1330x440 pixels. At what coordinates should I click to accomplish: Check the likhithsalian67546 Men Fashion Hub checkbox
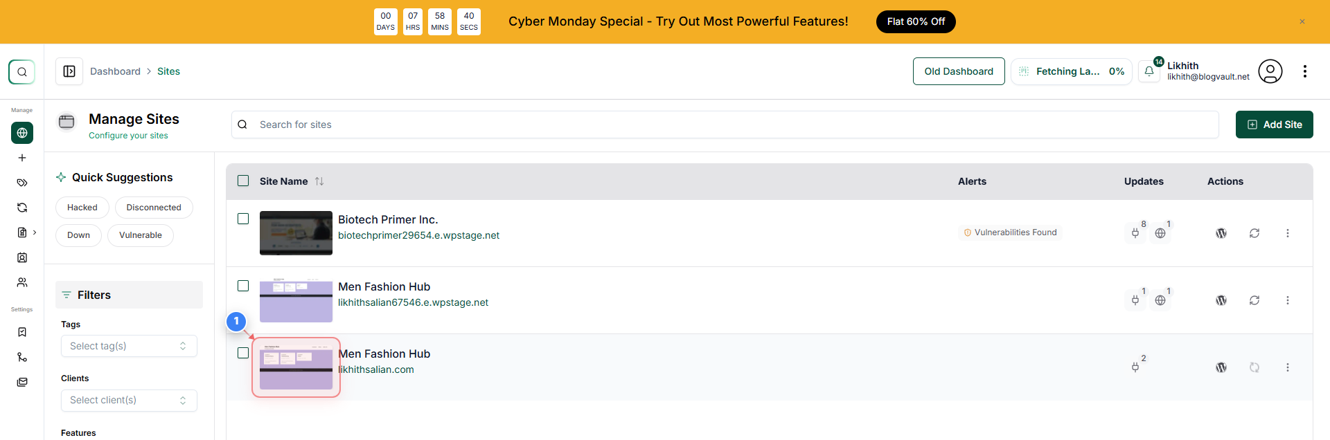(243, 286)
